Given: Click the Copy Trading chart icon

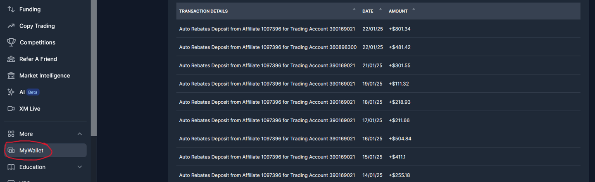Looking at the screenshot, I should pos(11,26).
